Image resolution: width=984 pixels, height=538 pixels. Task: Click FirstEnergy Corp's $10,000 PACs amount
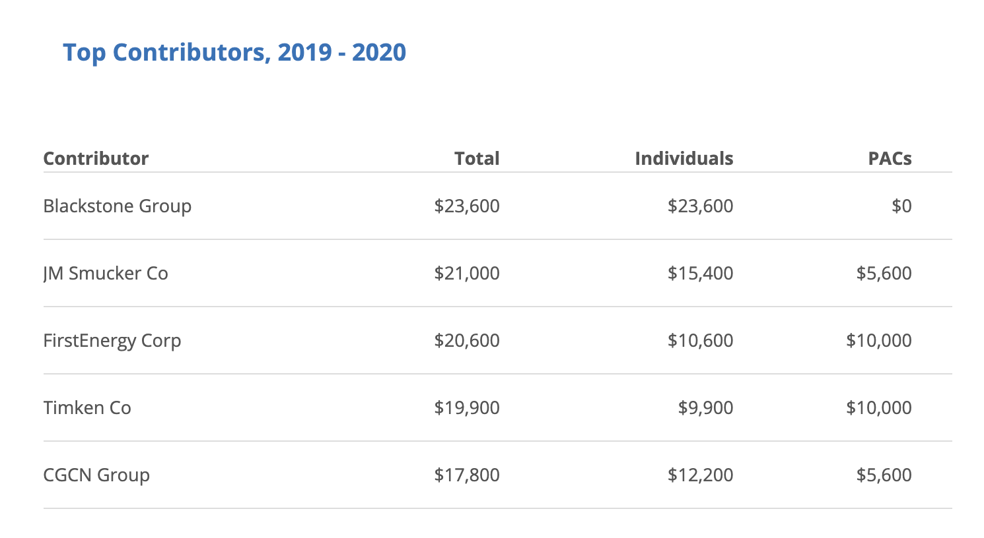878,341
